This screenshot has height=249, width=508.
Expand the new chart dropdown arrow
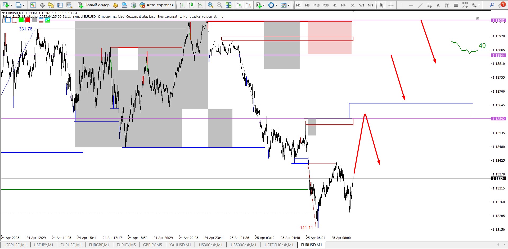click(x=11, y=5)
